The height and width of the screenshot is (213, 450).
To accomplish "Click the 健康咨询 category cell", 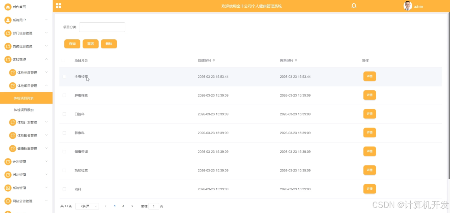I will point(81,152).
